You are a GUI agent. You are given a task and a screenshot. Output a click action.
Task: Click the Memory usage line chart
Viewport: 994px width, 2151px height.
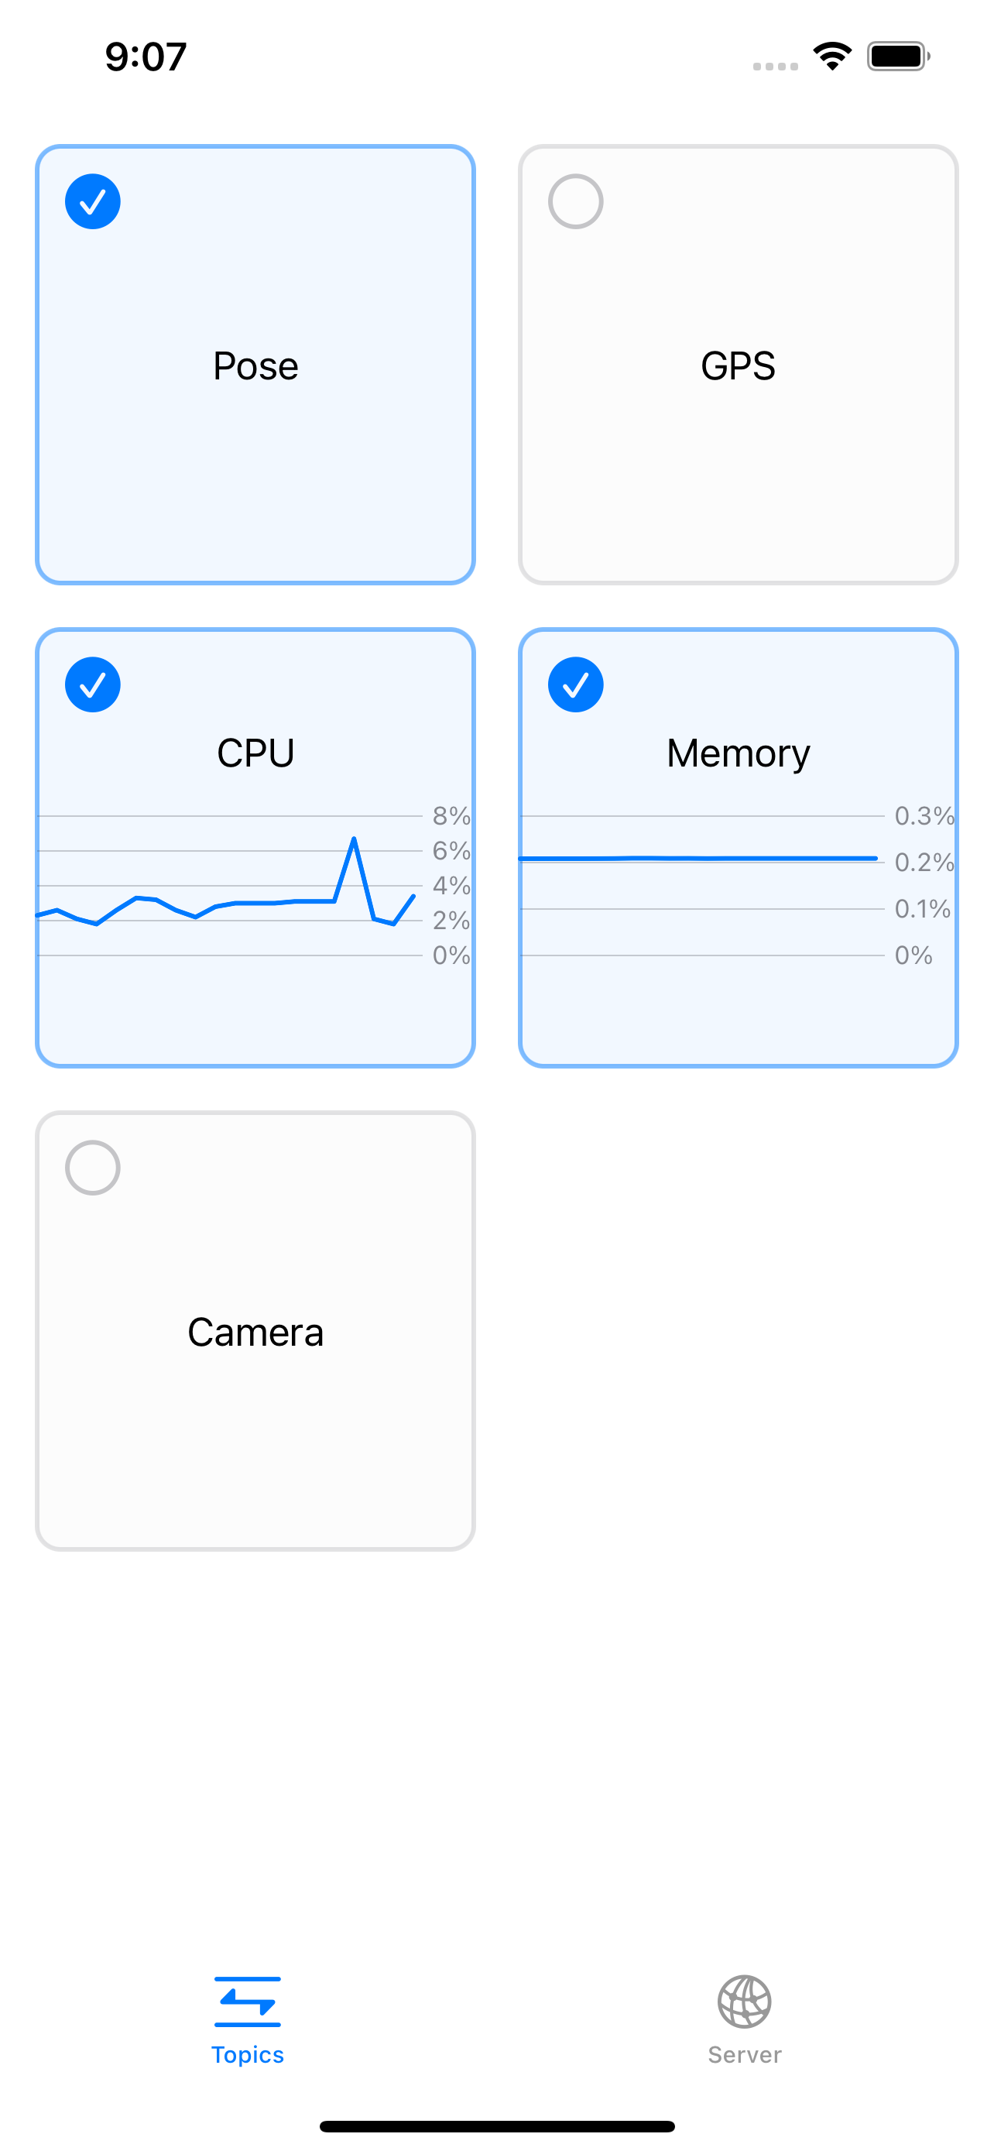(x=701, y=885)
